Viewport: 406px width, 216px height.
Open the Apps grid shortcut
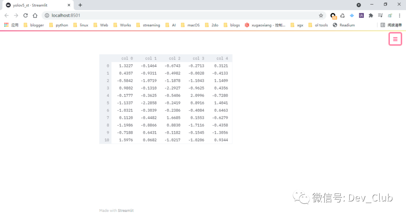pos(11,25)
